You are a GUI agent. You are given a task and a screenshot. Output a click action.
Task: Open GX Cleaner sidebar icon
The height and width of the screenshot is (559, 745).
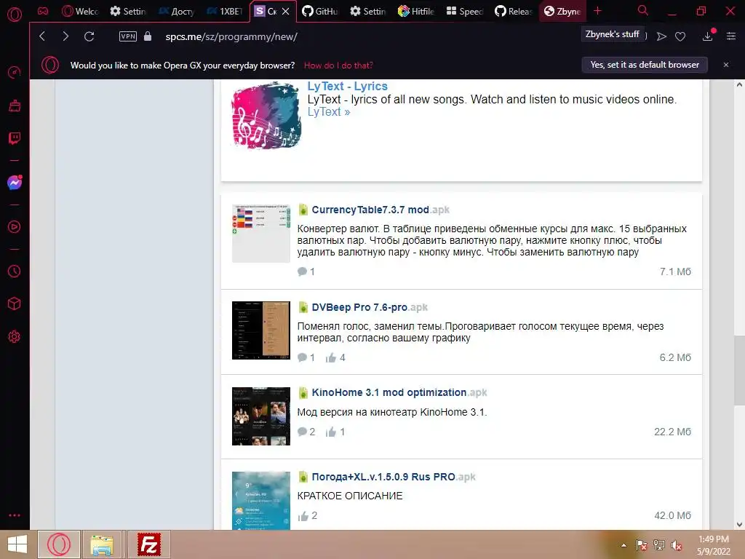click(15, 106)
